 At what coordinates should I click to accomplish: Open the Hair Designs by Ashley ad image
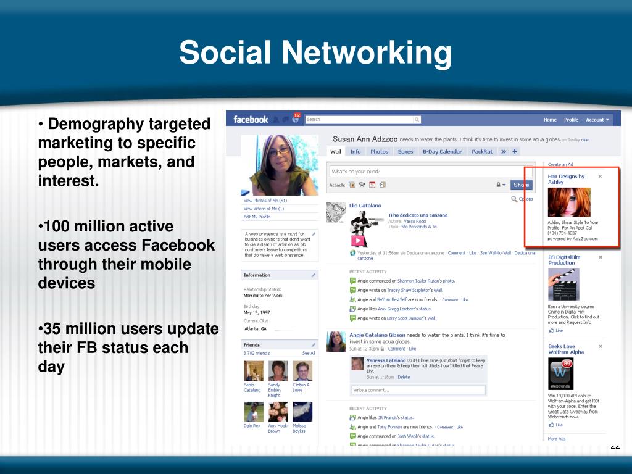(568, 202)
